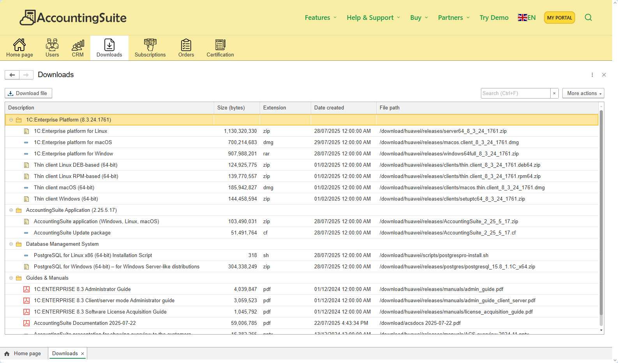This screenshot has width=618, height=363.
Task: Click file icon of Thin client macOS (64-bit)
Action: click(26, 188)
